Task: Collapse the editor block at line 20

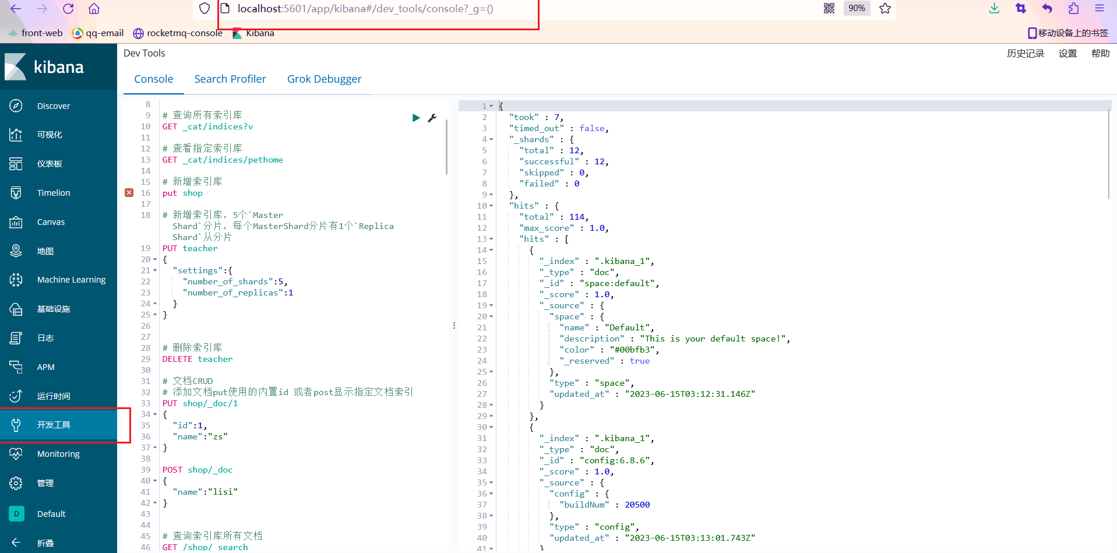Action: (155, 259)
